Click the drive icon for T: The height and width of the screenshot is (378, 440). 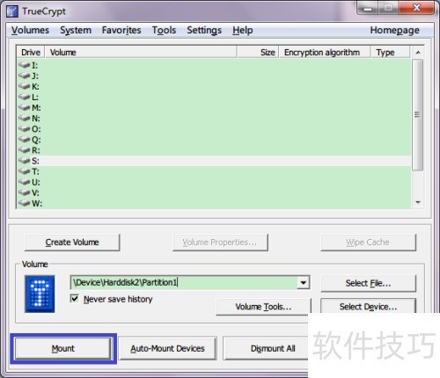[x=25, y=171]
